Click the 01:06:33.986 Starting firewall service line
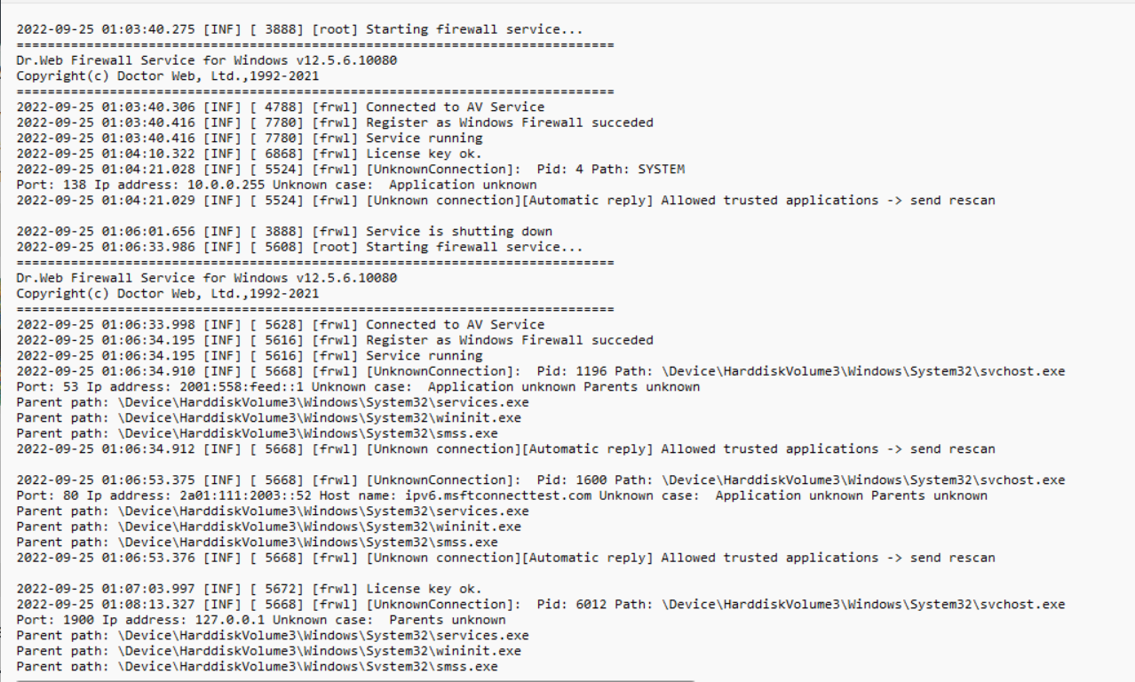This screenshot has width=1135, height=682. (x=299, y=247)
